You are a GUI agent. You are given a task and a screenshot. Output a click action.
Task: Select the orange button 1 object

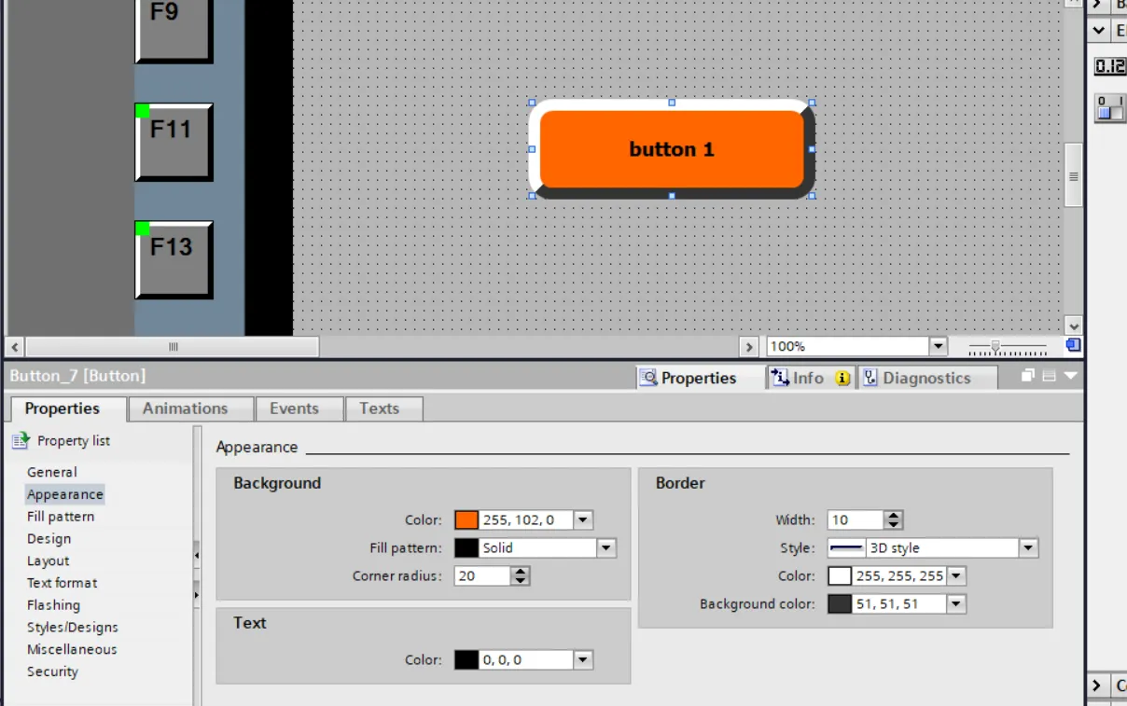(x=672, y=149)
